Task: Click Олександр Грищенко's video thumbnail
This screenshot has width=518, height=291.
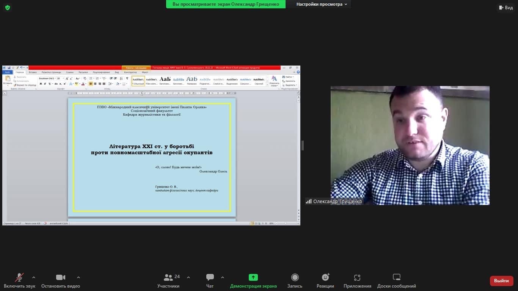Action: coord(410,145)
